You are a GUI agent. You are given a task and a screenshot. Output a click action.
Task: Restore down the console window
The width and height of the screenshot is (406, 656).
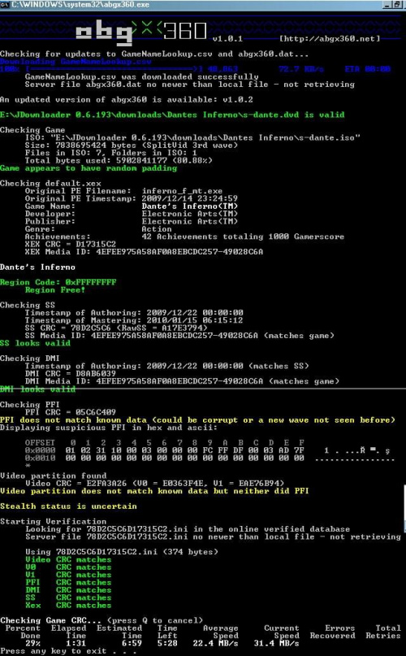pyautogui.click(x=396, y=4)
